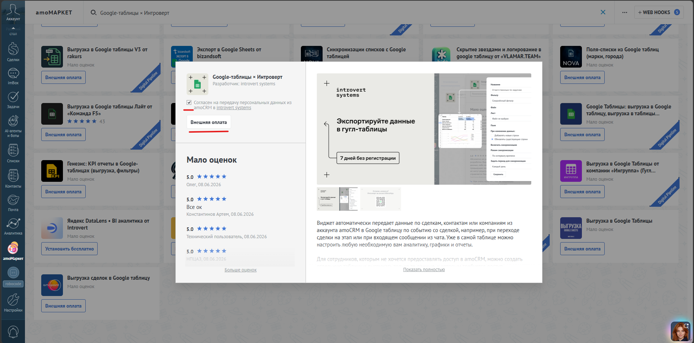Open imBox chat icon
Image resolution: width=694 pixels, height=343 pixels.
click(13, 77)
